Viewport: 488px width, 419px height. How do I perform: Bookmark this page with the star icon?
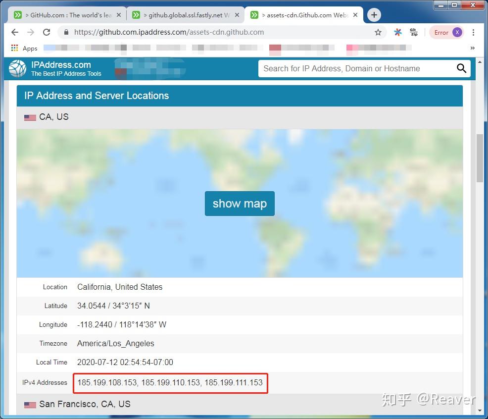tap(378, 32)
